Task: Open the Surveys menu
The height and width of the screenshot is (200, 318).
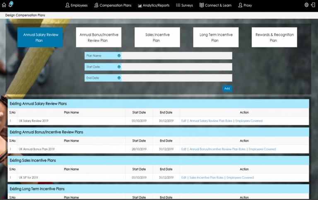Action: (x=184, y=5)
